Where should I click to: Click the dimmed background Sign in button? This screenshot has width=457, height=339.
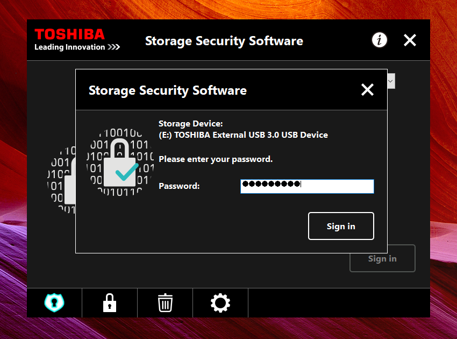click(x=382, y=258)
